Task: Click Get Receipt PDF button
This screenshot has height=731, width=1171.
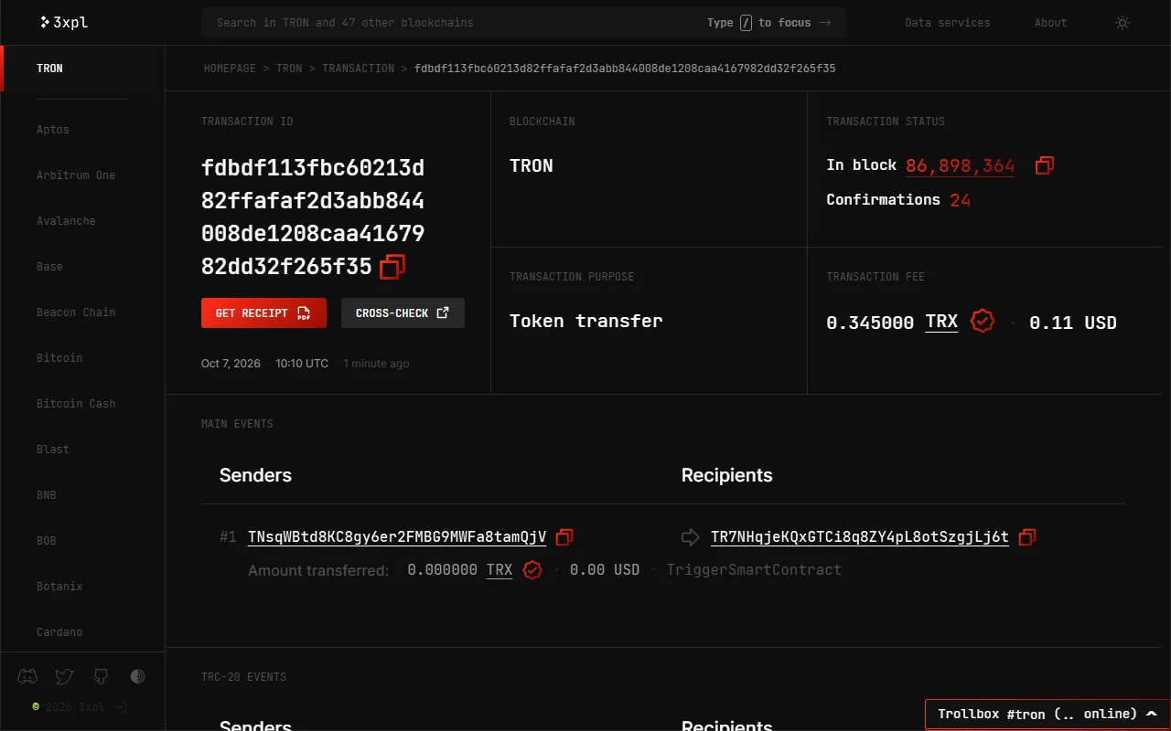Action: point(263,313)
